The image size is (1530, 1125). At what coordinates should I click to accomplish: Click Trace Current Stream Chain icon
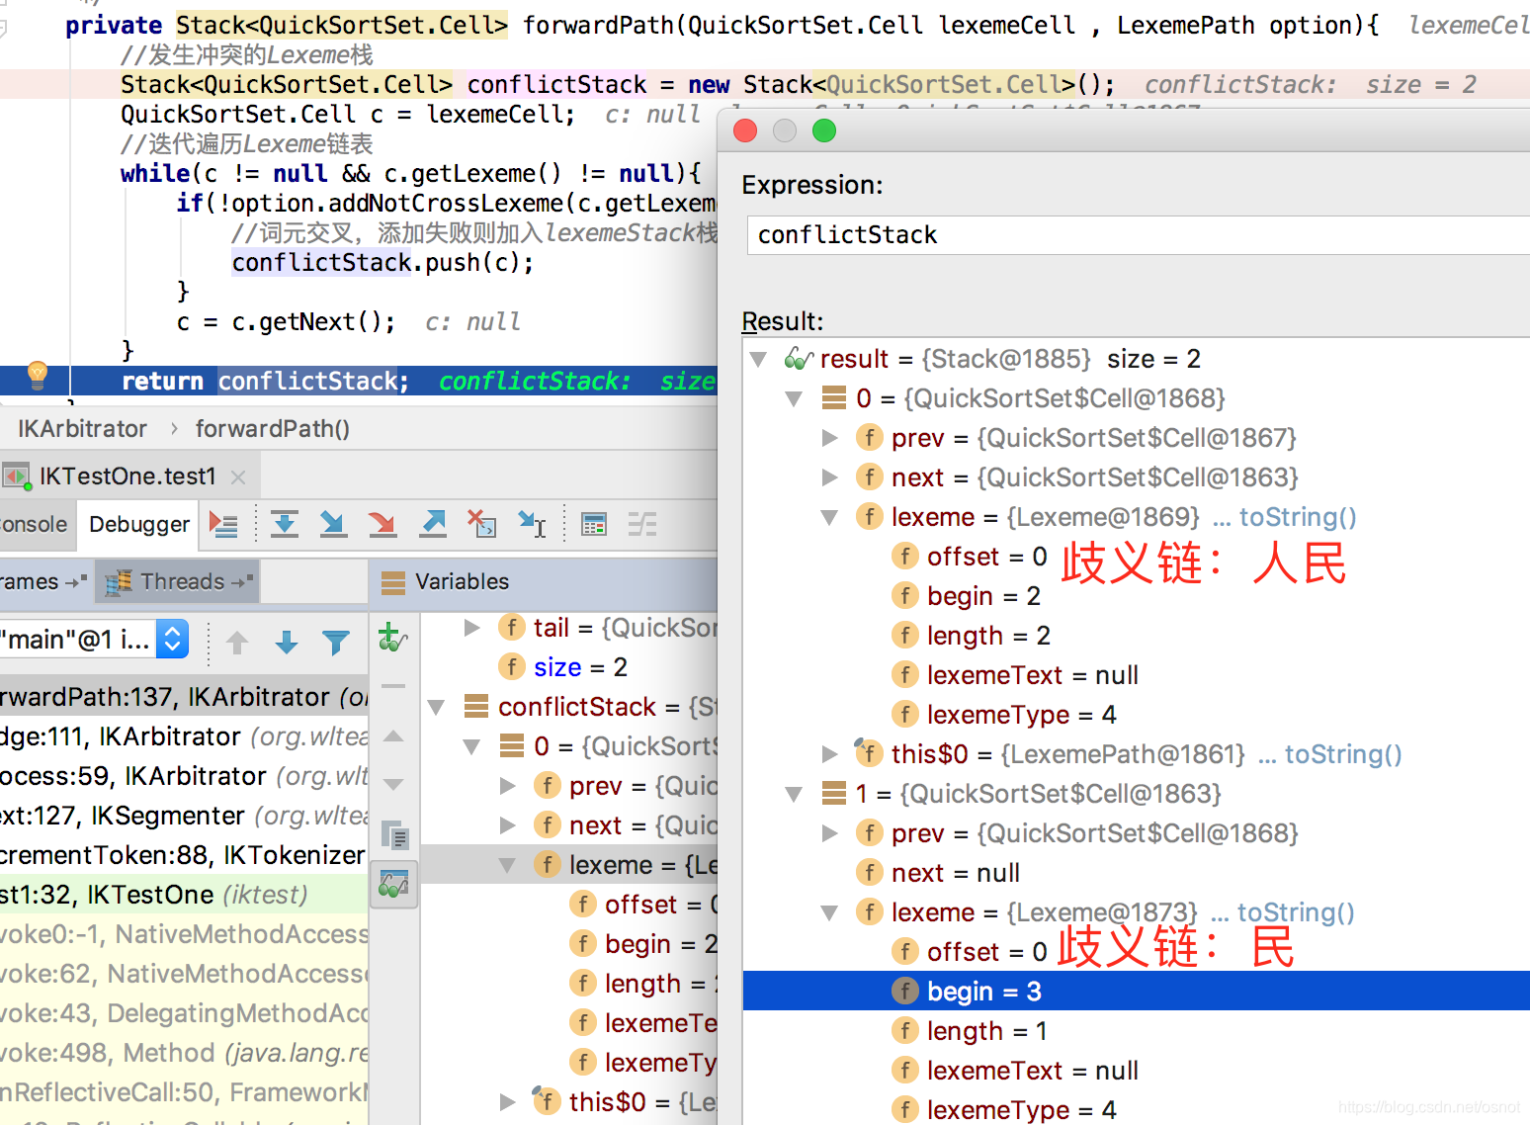tap(642, 524)
